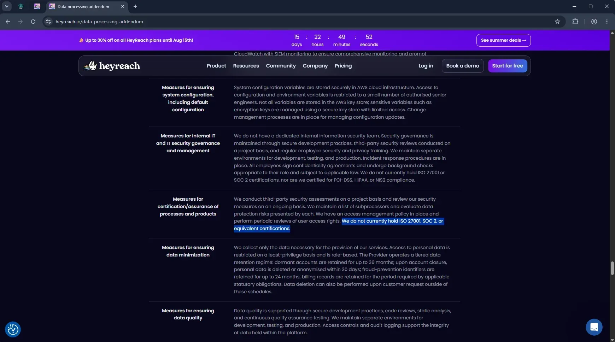The image size is (615, 342).
Task: Click 'Measures for ensuring data quality' heading
Action: (x=188, y=314)
